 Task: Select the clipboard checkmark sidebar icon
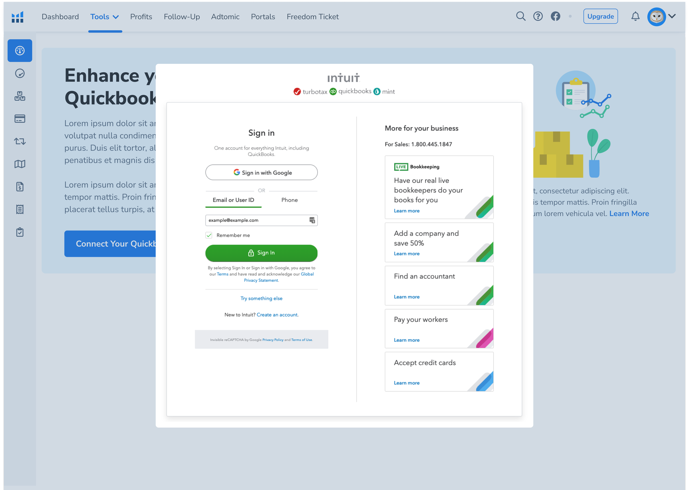[20, 232]
